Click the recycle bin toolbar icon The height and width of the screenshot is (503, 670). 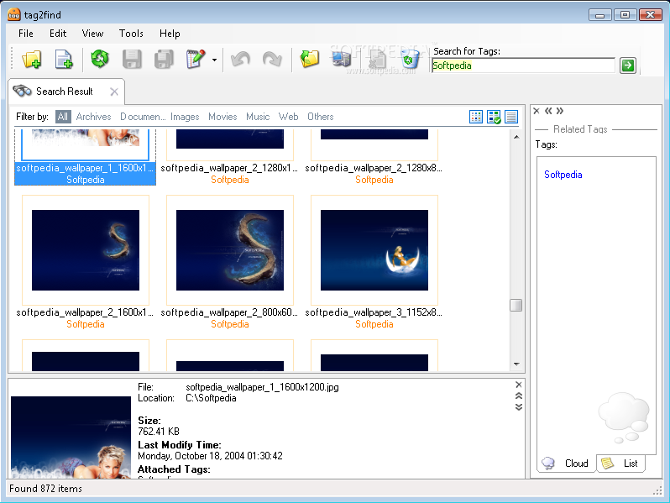click(x=410, y=59)
